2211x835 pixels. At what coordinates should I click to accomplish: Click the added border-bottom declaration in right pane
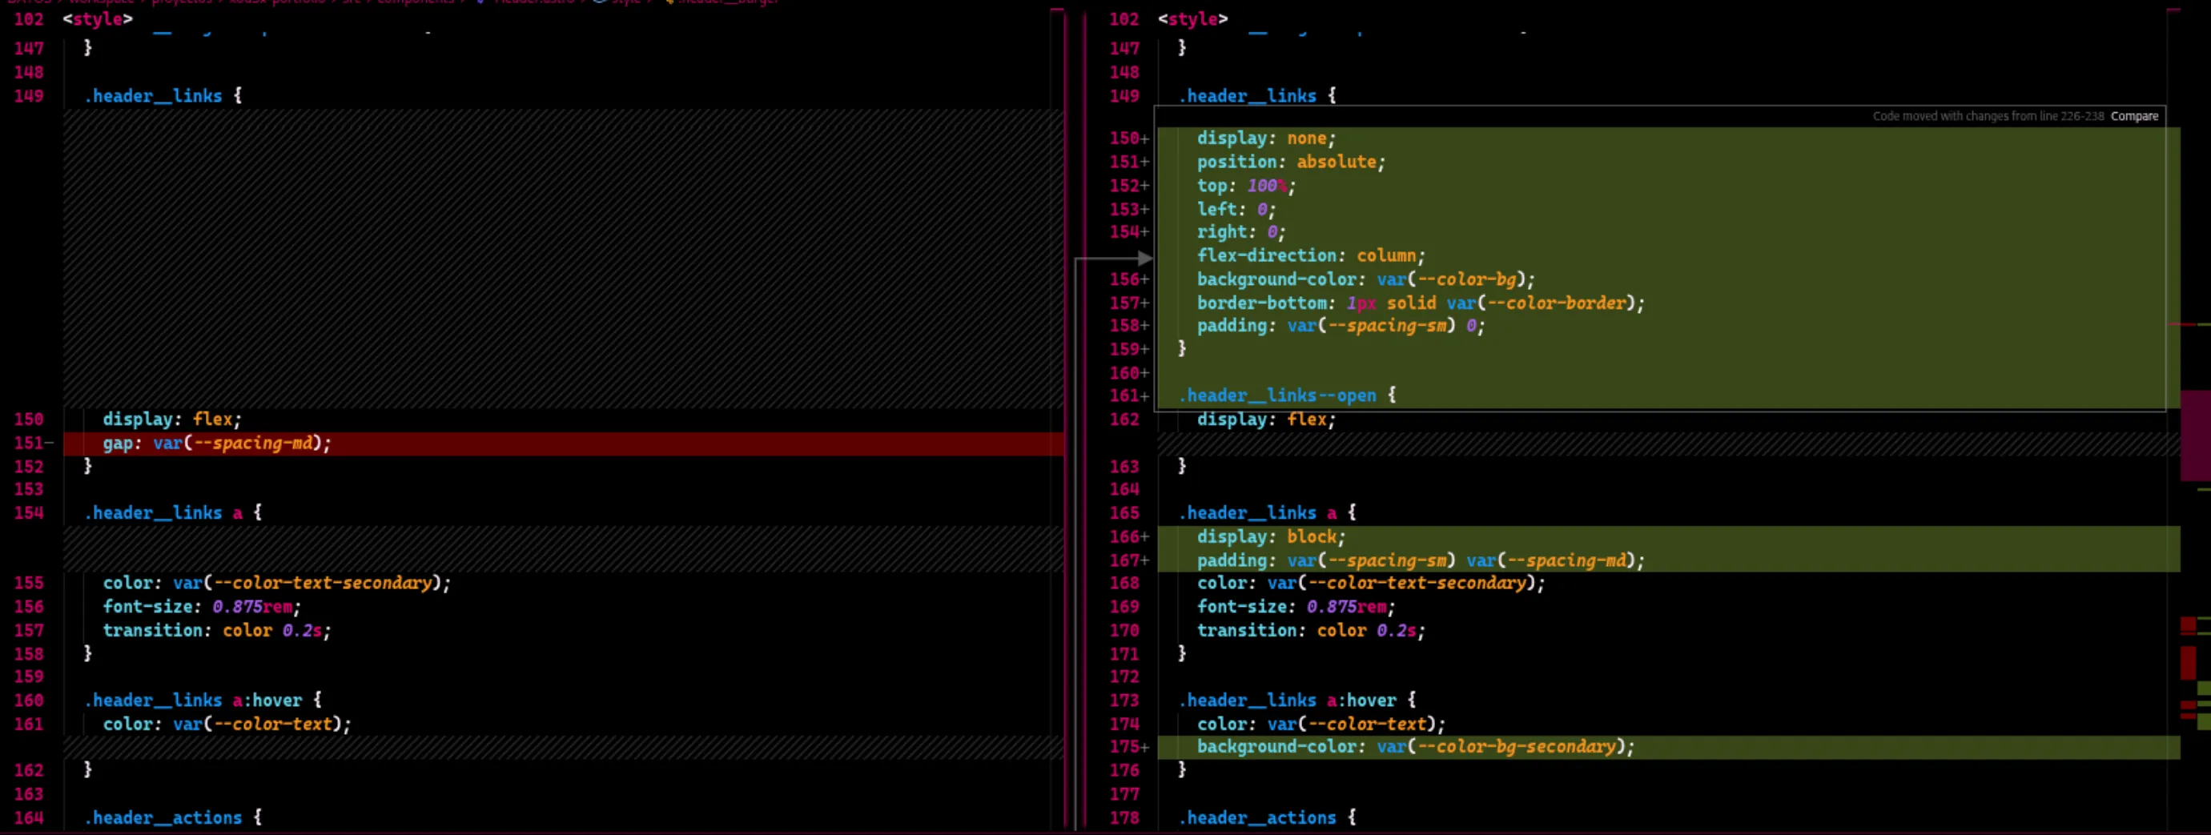point(1421,303)
